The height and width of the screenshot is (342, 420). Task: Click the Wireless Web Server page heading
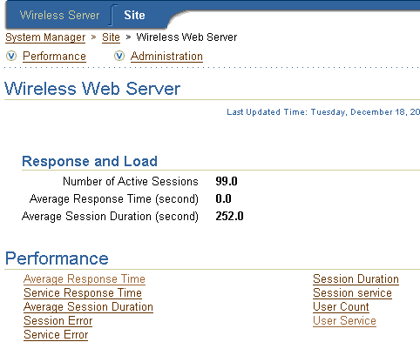click(92, 89)
